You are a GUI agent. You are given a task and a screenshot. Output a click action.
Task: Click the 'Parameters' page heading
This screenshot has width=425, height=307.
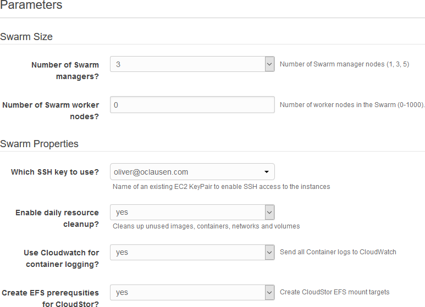[31, 5]
